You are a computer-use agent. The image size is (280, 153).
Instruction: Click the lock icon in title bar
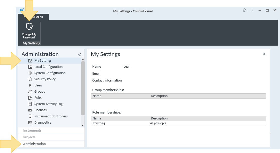click(x=245, y=10)
